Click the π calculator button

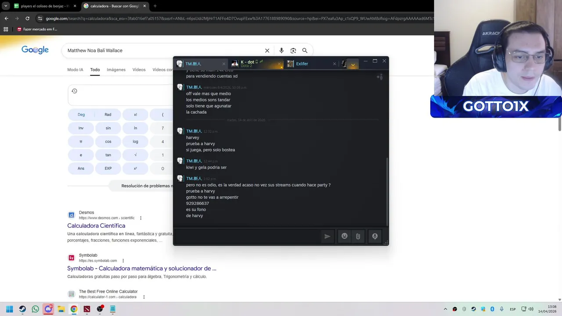(x=81, y=141)
